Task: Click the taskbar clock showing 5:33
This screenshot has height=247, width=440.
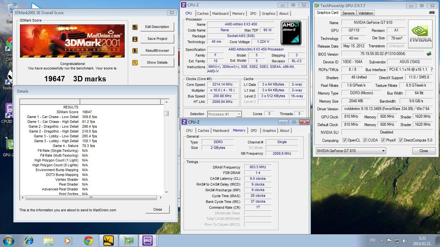Action: point(422,241)
